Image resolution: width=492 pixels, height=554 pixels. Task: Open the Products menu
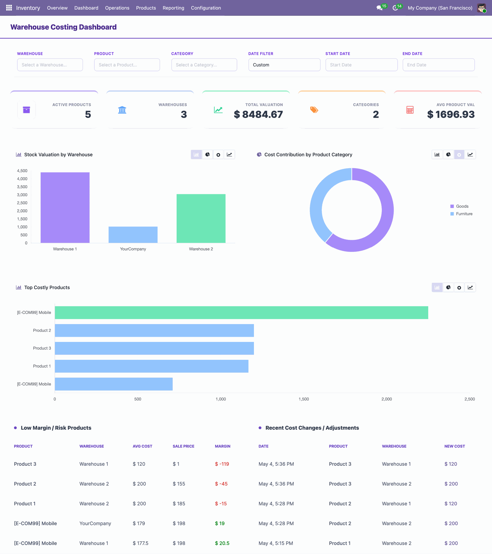(146, 8)
